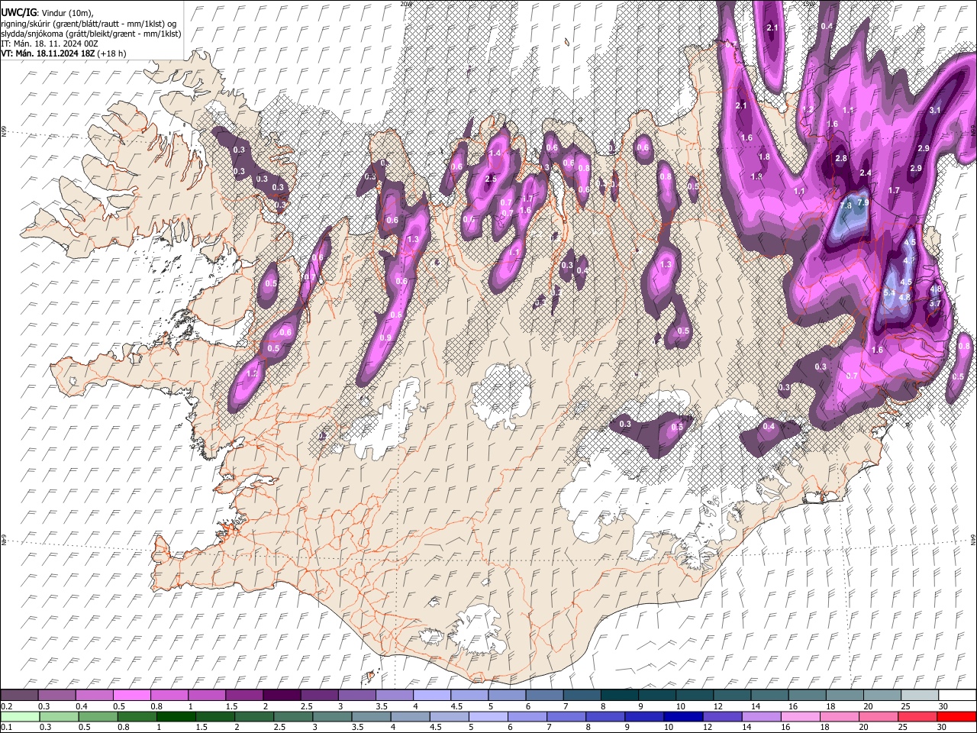Select the 'IT: Mán. 18. 11. 2024 00Z' line
Image resolution: width=977 pixels, height=733 pixels.
tap(49, 44)
